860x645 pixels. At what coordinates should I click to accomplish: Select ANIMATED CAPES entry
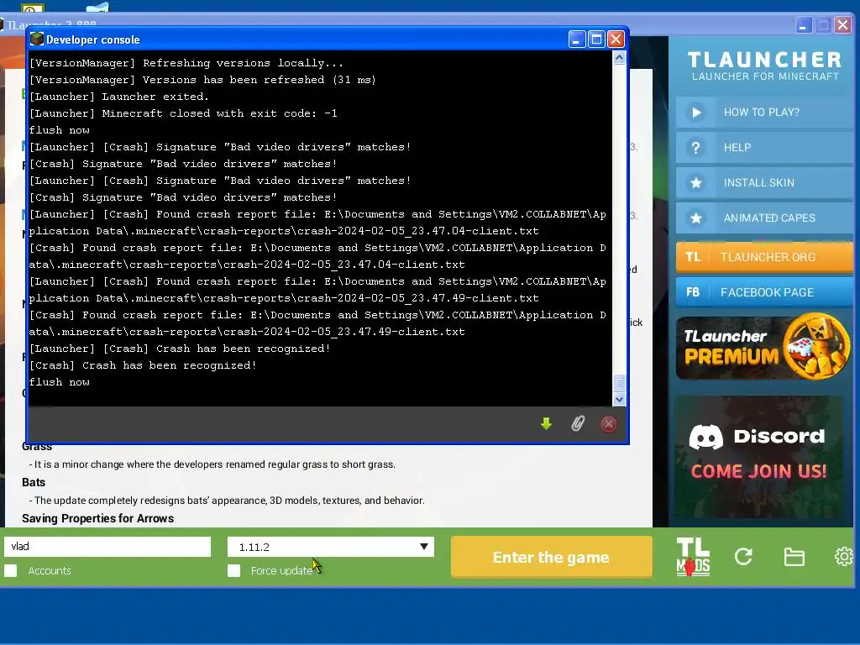pos(764,218)
